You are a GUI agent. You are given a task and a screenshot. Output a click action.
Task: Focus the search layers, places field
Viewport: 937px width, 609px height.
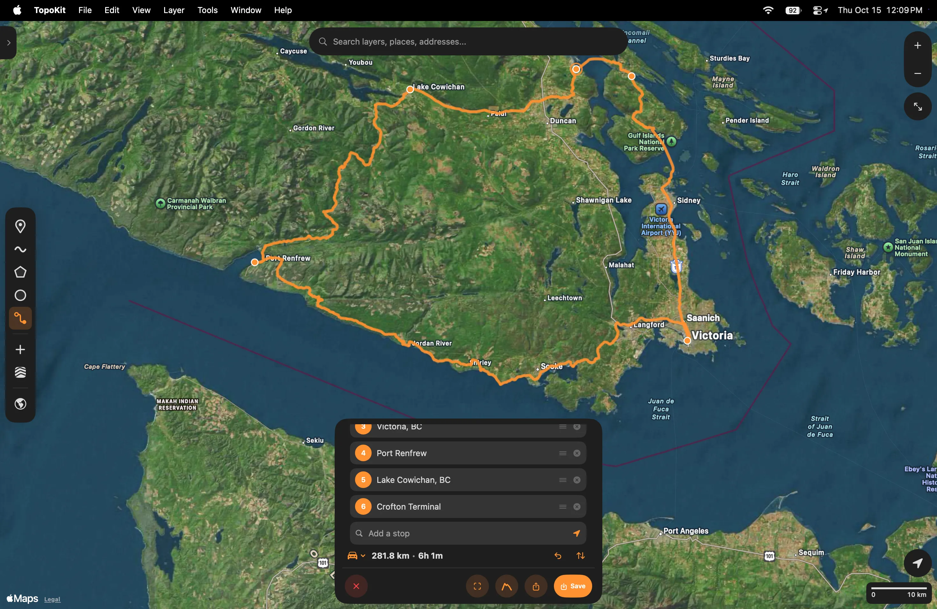tap(468, 41)
